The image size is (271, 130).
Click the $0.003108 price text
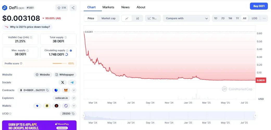pos(21,18)
